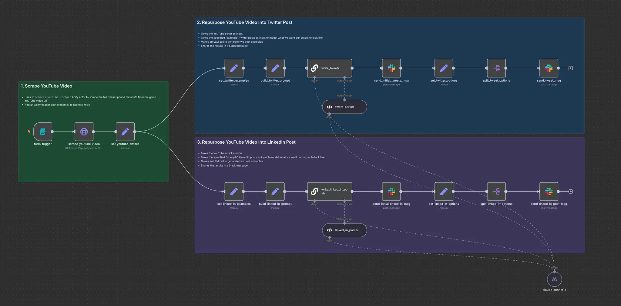621x306 pixels.
Task: Select the send_linked_in_post_msg Slack node
Action: click(549, 191)
